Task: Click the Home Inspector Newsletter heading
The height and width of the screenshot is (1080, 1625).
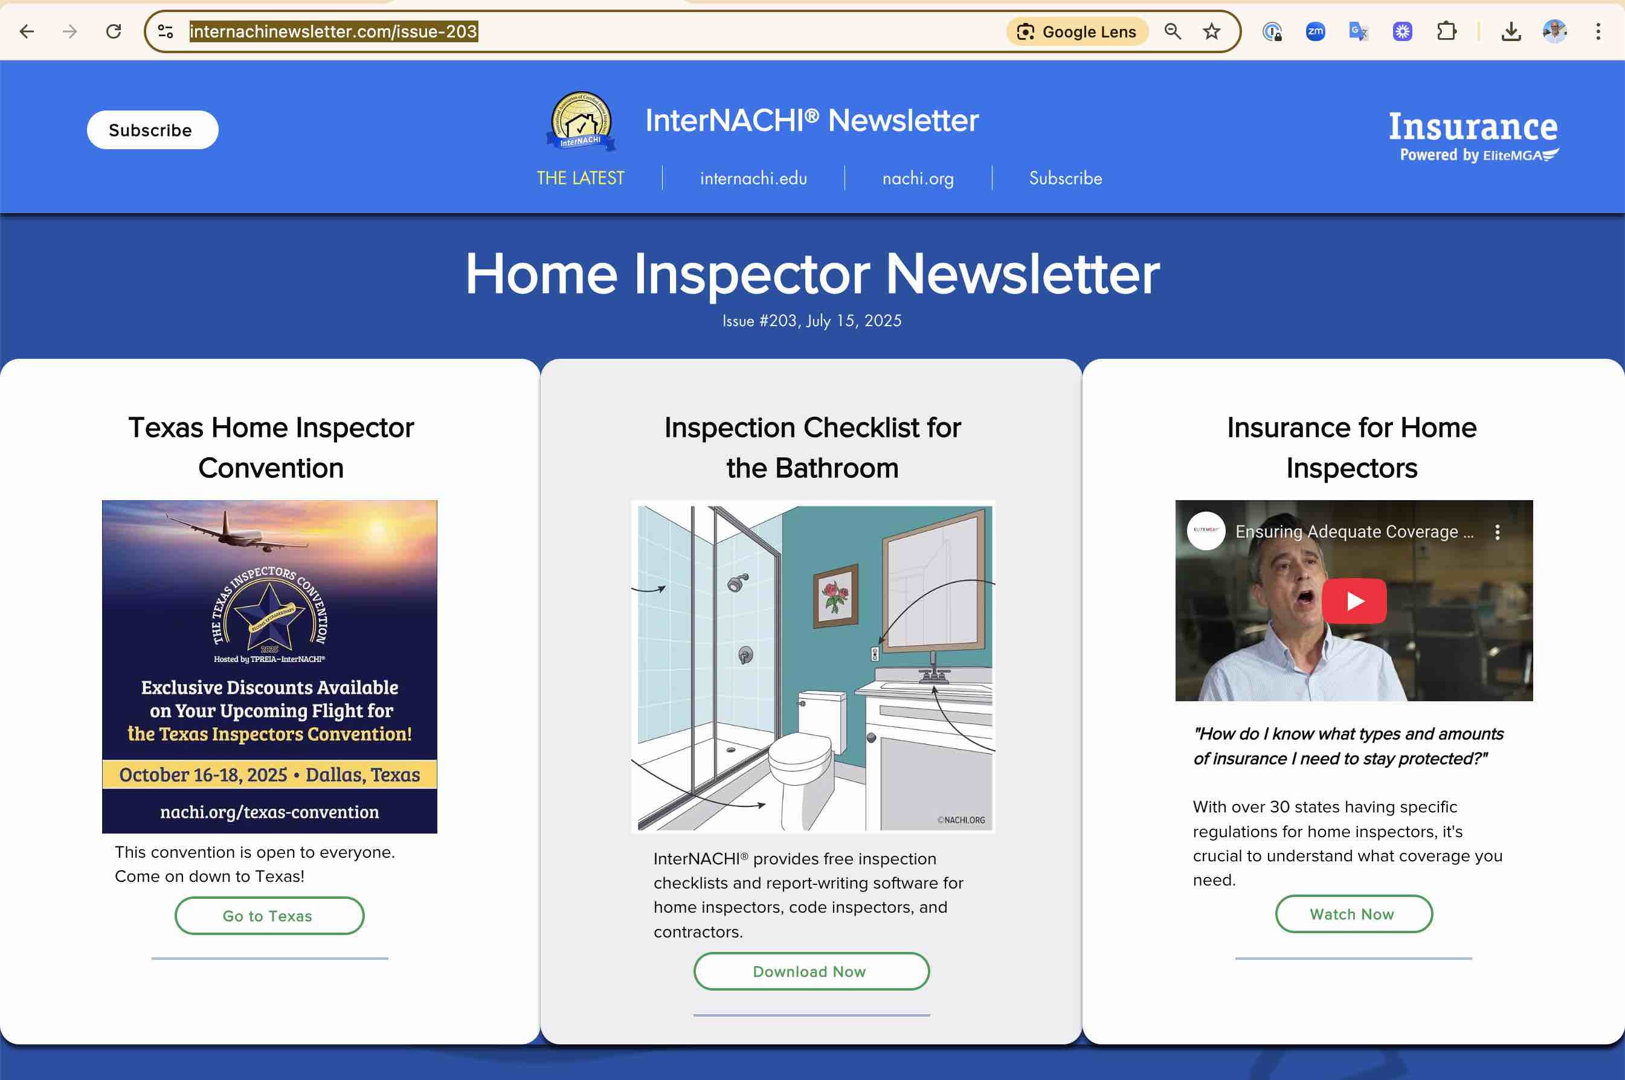Action: click(812, 274)
